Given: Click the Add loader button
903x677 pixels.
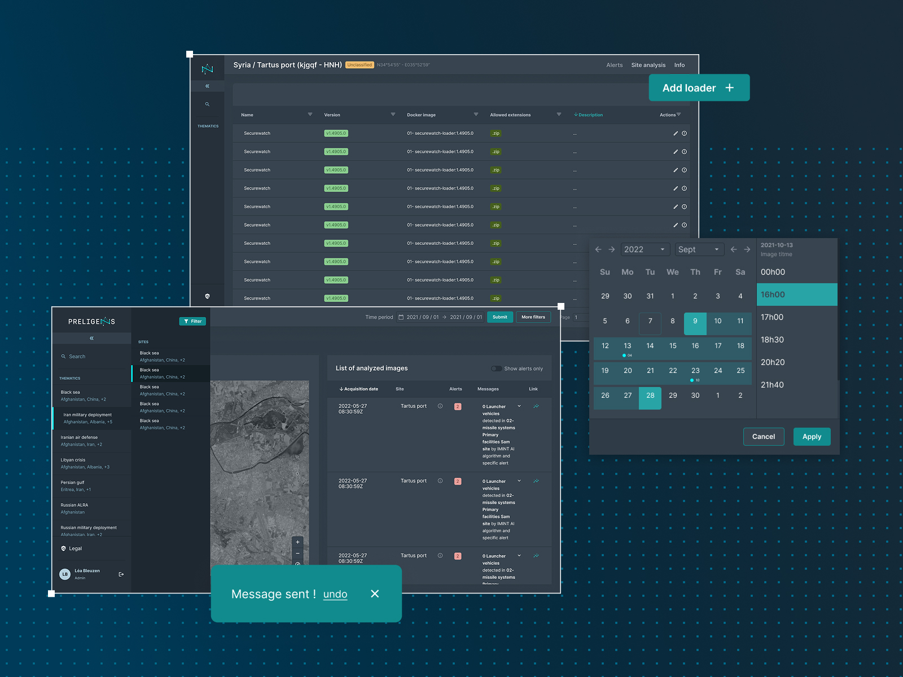Looking at the screenshot, I should coord(699,87).
